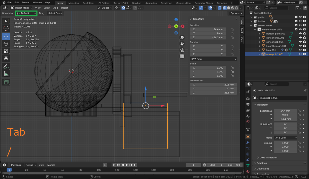Pick the Add Cube tool
This screenshot has width=309, height=179.
[6, 82]
